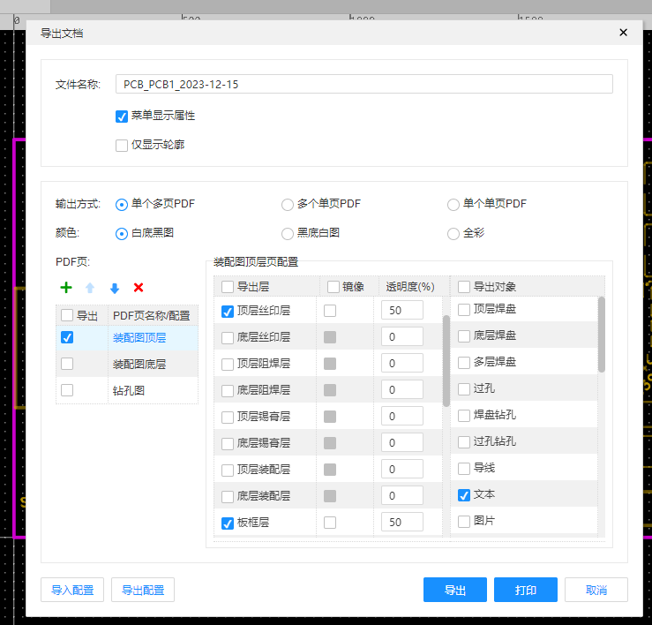Image resolution: width=652 pixels, height=625 pixels.
Task: Choose the 全彩 color option
Action: click(x=453, y=234)
